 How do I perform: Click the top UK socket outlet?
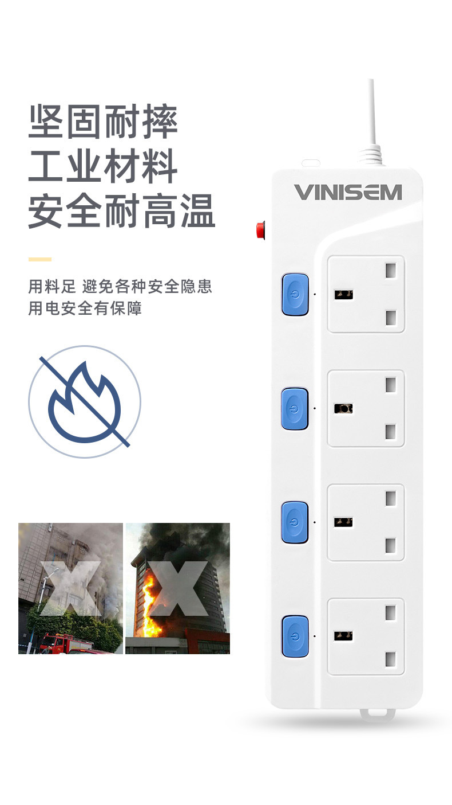pyautogui.click(x=366, y=294)
